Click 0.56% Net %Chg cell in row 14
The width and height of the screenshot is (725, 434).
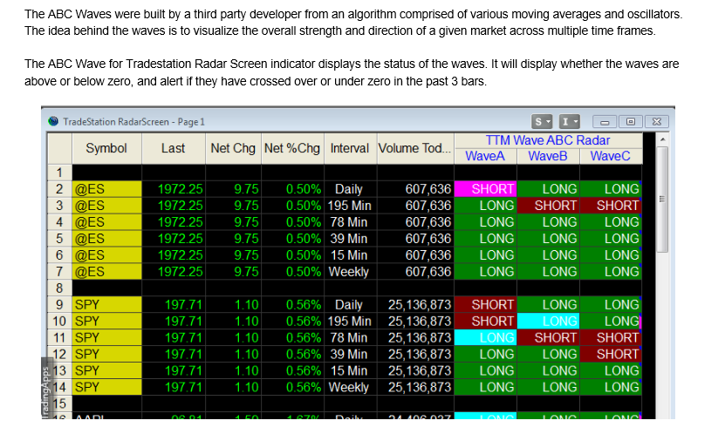click(292, 387)
